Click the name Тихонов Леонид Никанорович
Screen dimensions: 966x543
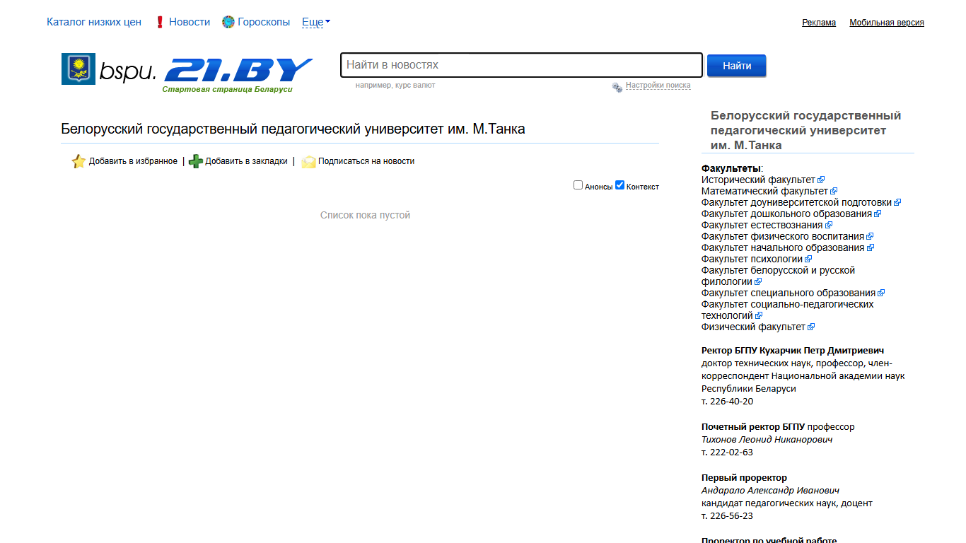point(767,440)
